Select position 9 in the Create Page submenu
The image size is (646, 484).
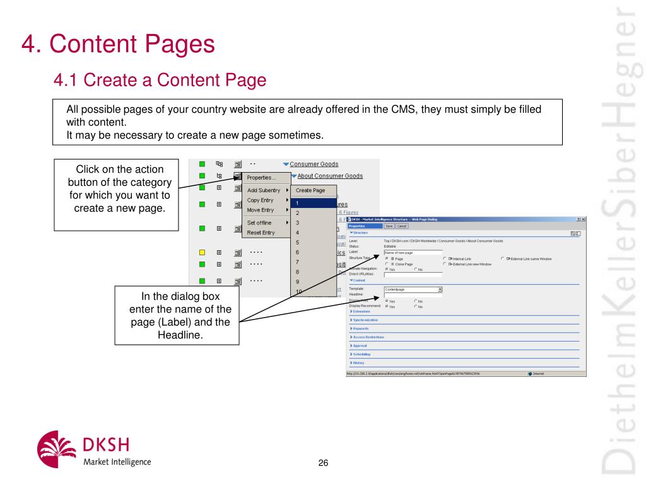pyautogui.click(x=314, y=282)
